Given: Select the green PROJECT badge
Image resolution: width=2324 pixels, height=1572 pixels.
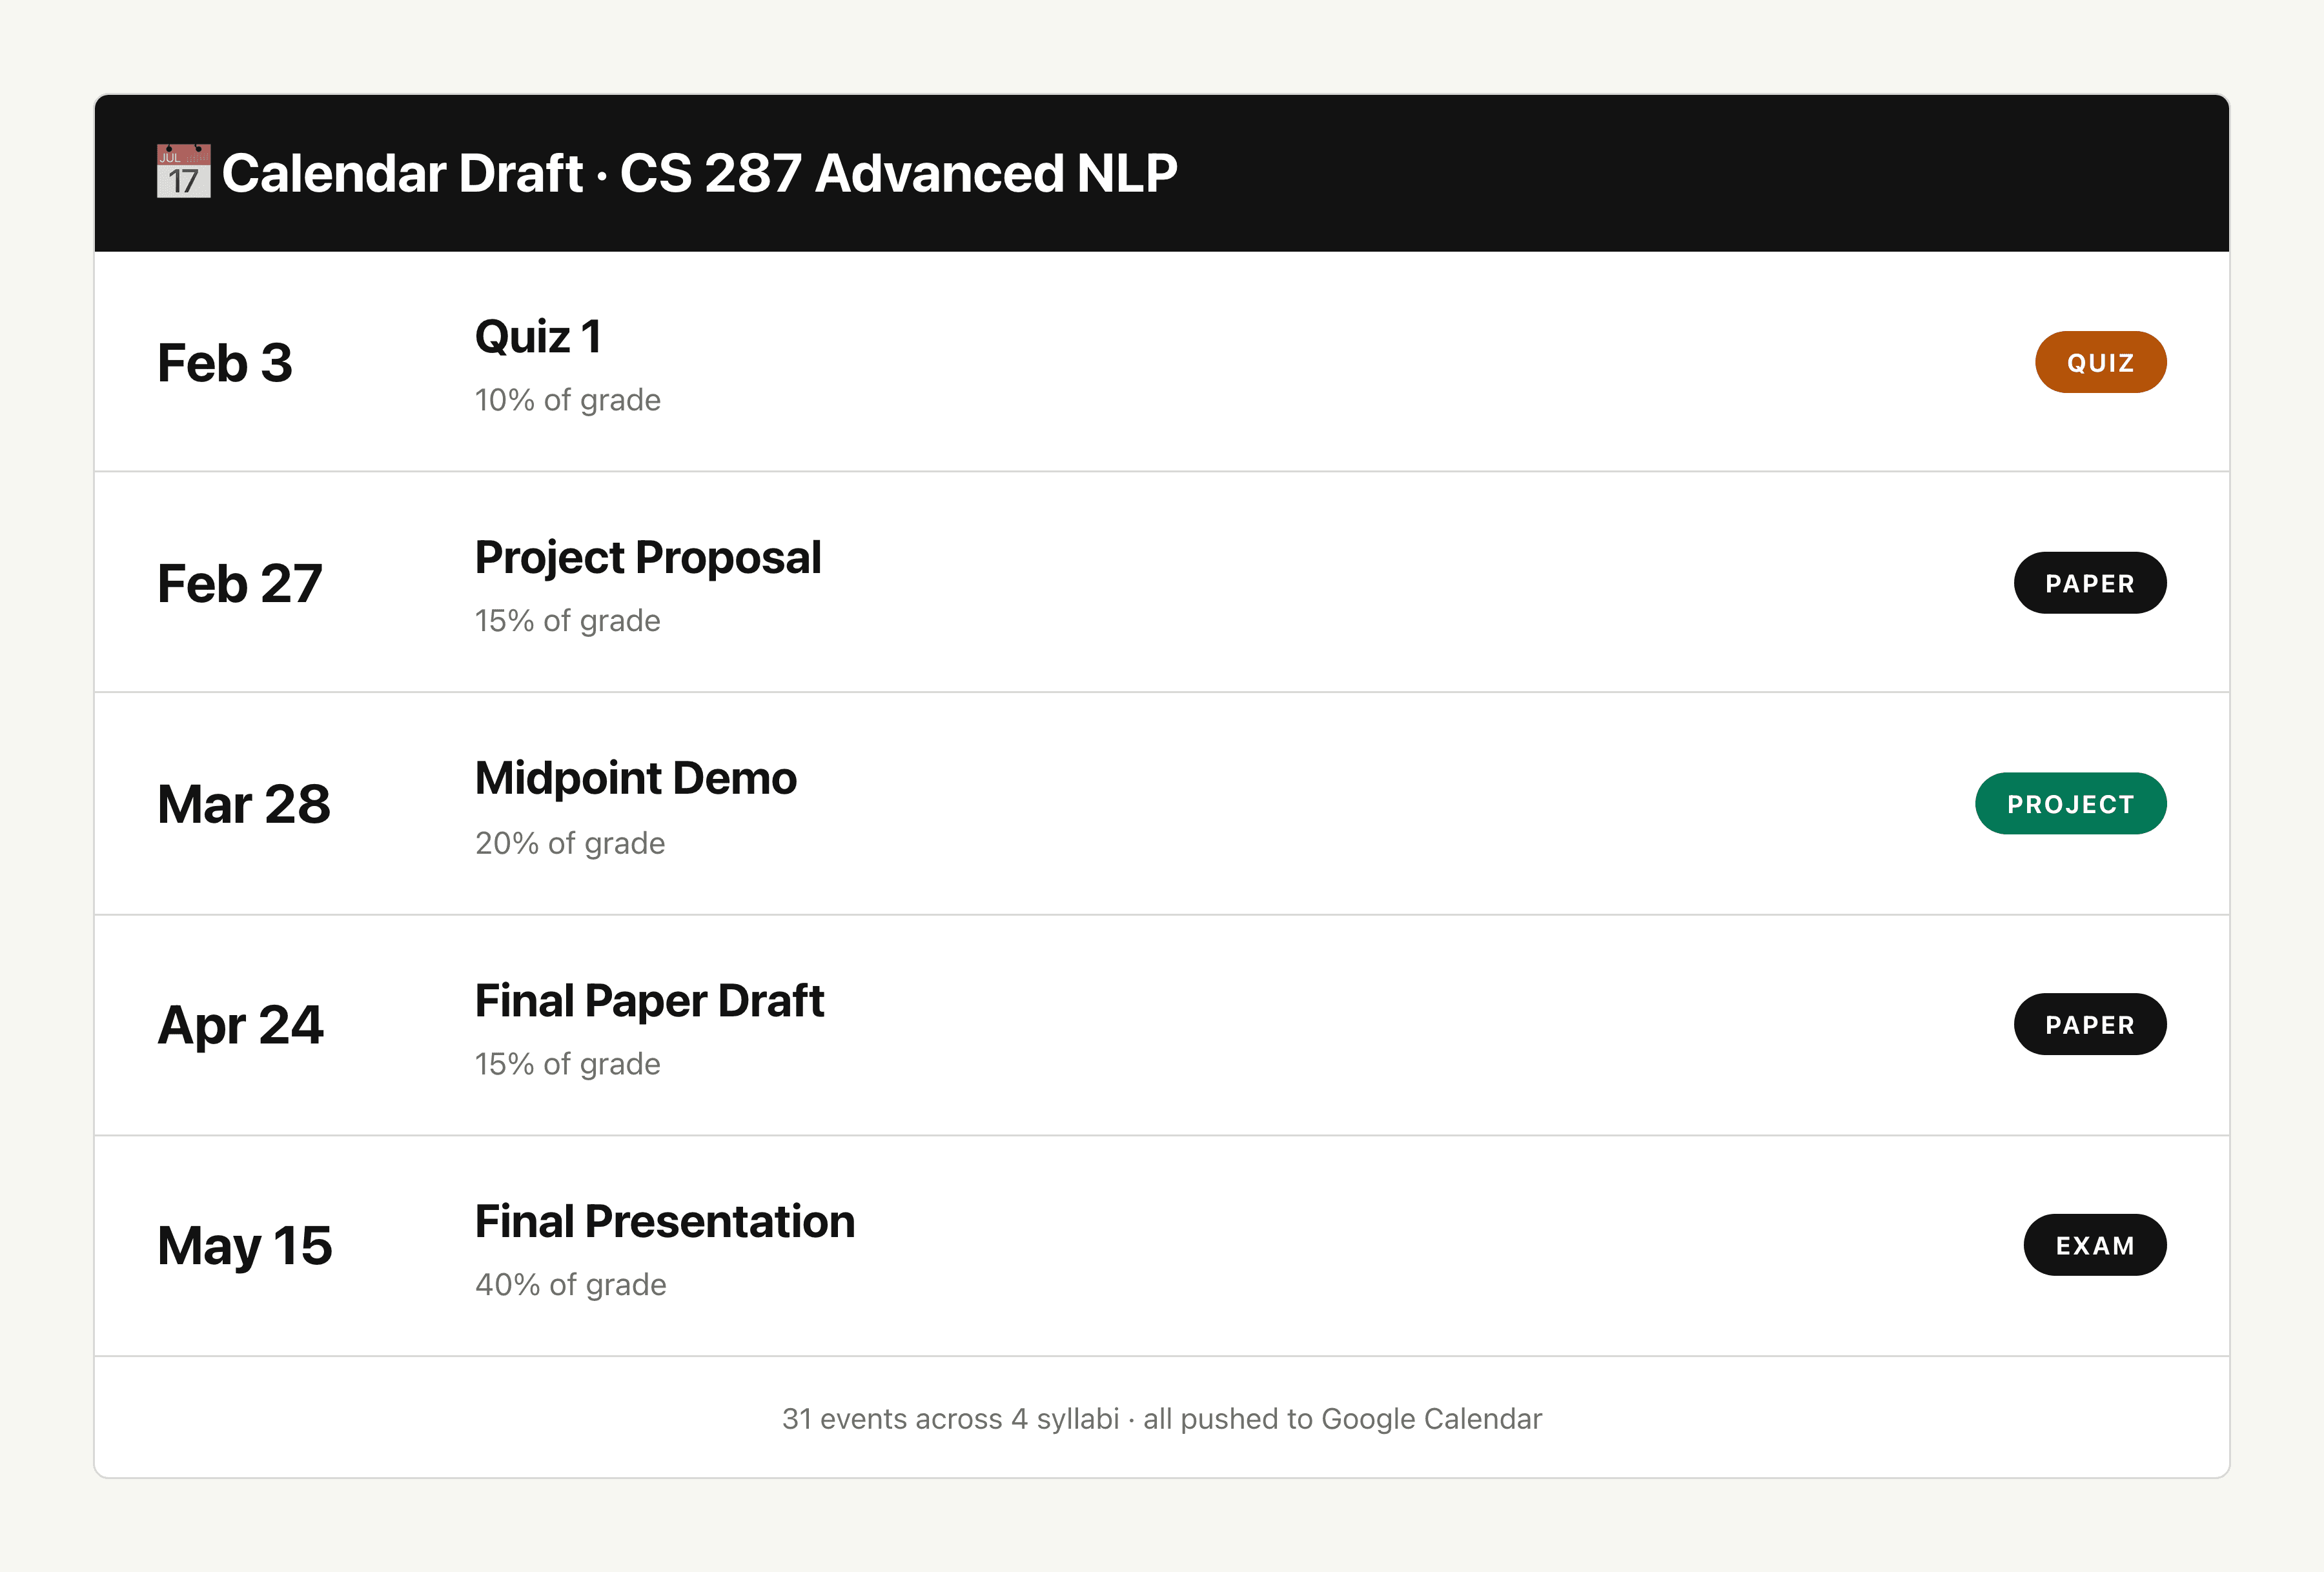Looking at the screenshot, I should 2071,803.
